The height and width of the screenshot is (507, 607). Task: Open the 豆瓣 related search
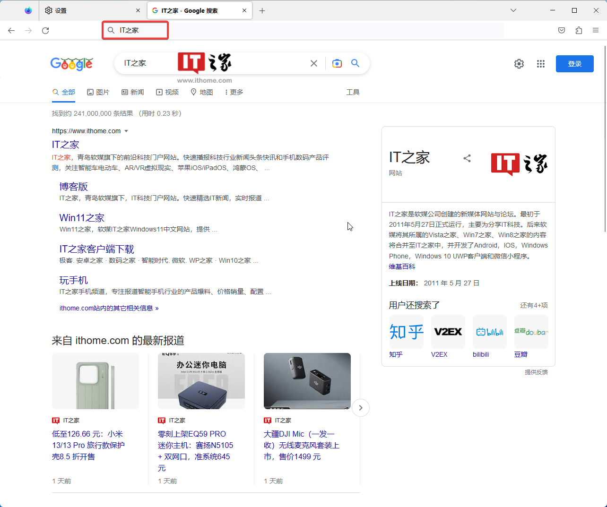(531, 336)
